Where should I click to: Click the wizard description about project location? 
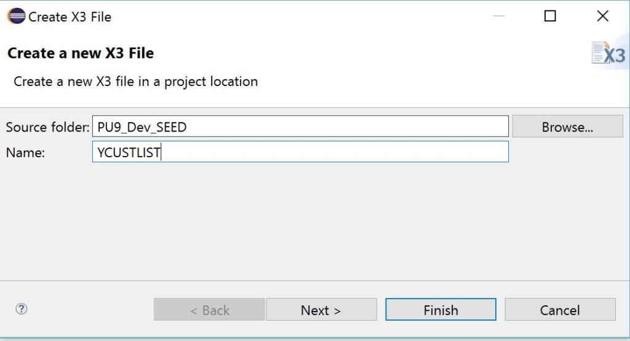pyautogui.click(x=135, y=81)
